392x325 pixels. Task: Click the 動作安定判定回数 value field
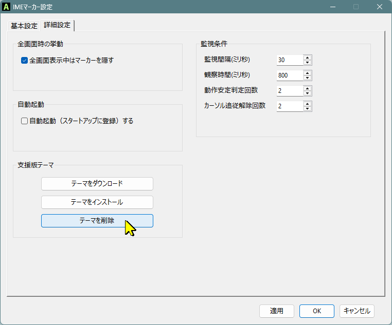290,91
